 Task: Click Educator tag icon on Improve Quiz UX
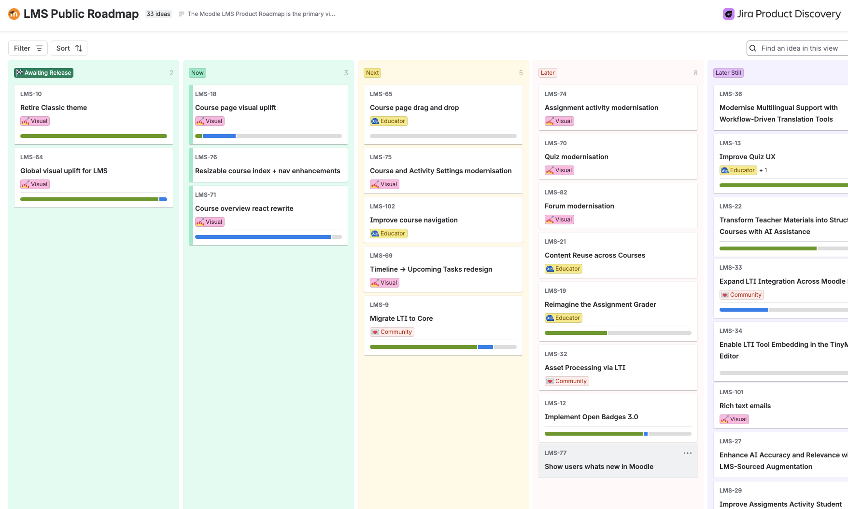(x=725, y=170)
